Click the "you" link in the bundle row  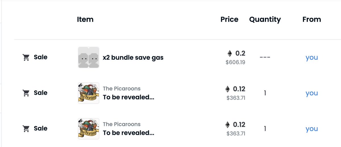(x=312, y=57)
